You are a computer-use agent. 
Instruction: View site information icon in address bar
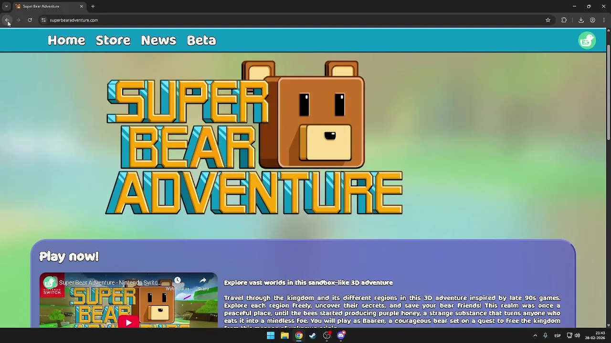tap(43, 20)
